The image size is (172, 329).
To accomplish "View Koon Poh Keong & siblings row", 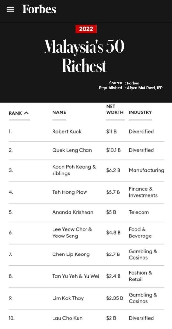I will tap(86, 170).
